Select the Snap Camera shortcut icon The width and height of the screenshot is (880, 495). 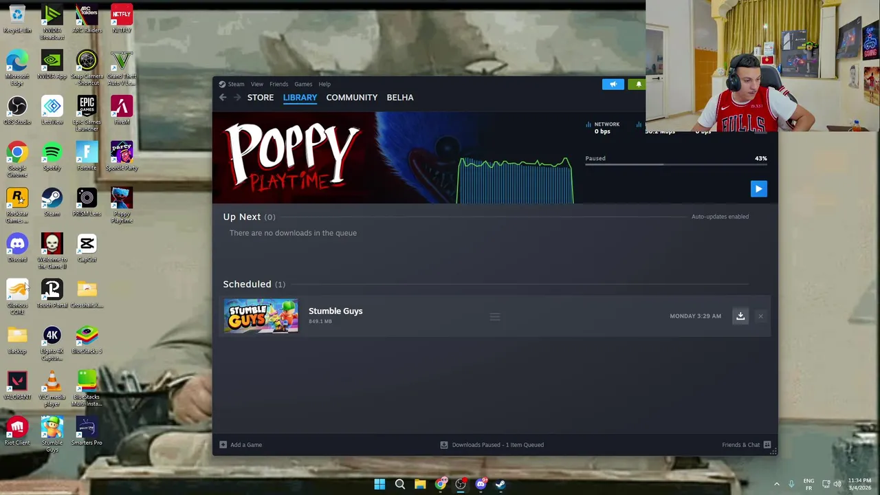pyautogui.click(x=87, y=68)
